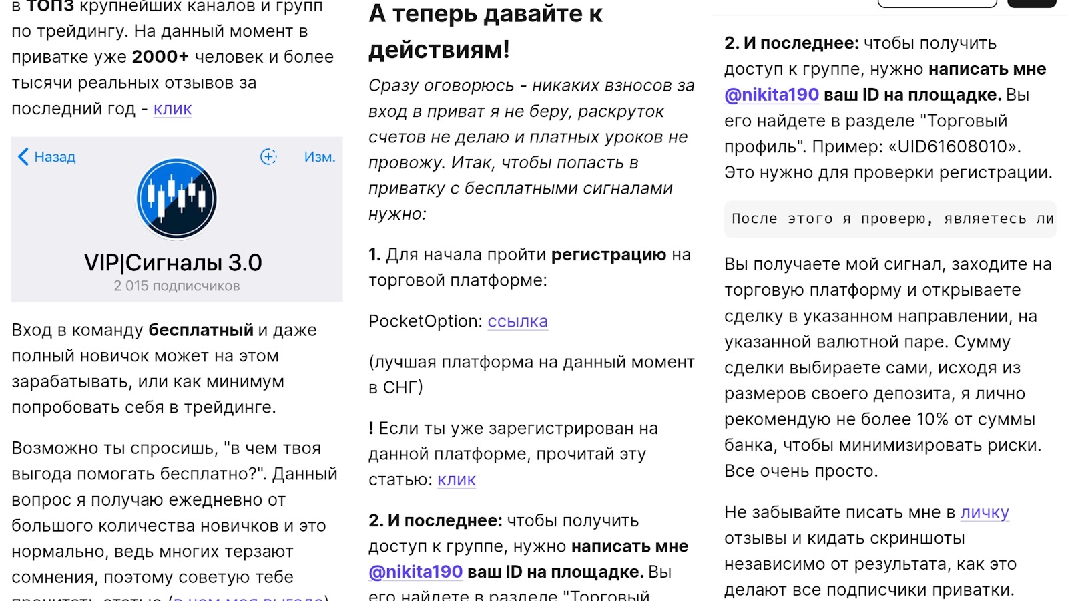
Task: Click the bold word регистрацию
Action: click(x=609, y=255)
